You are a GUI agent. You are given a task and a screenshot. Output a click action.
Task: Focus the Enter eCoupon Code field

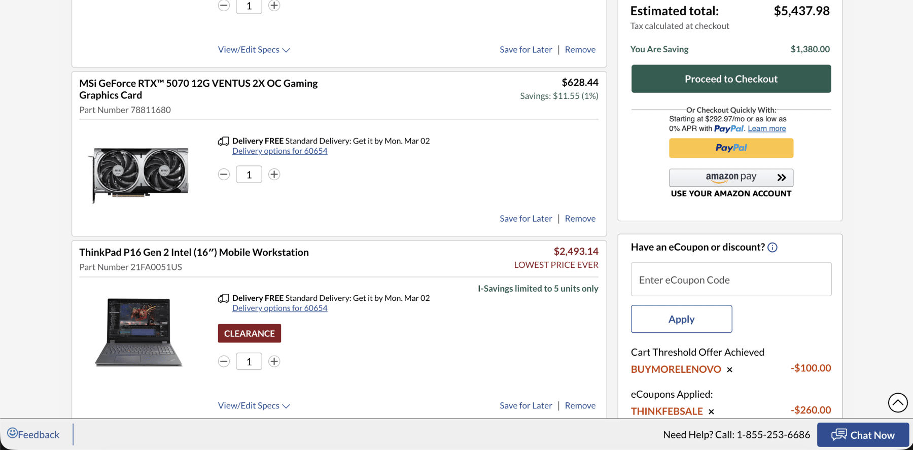click(731, 280)
